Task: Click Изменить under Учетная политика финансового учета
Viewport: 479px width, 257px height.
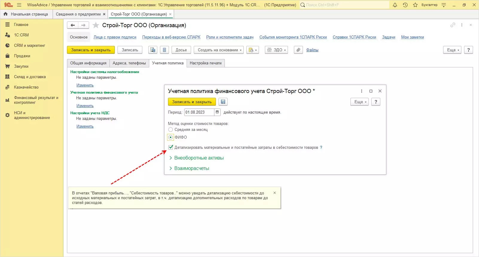Action: pyautogui.click(x=85, y=106)
